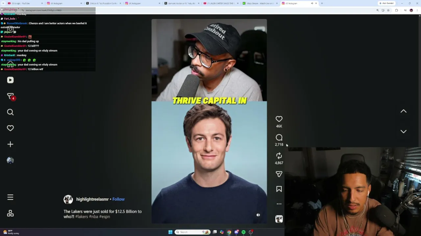Click the Windows taskbar search box

(x=193, y=232)
